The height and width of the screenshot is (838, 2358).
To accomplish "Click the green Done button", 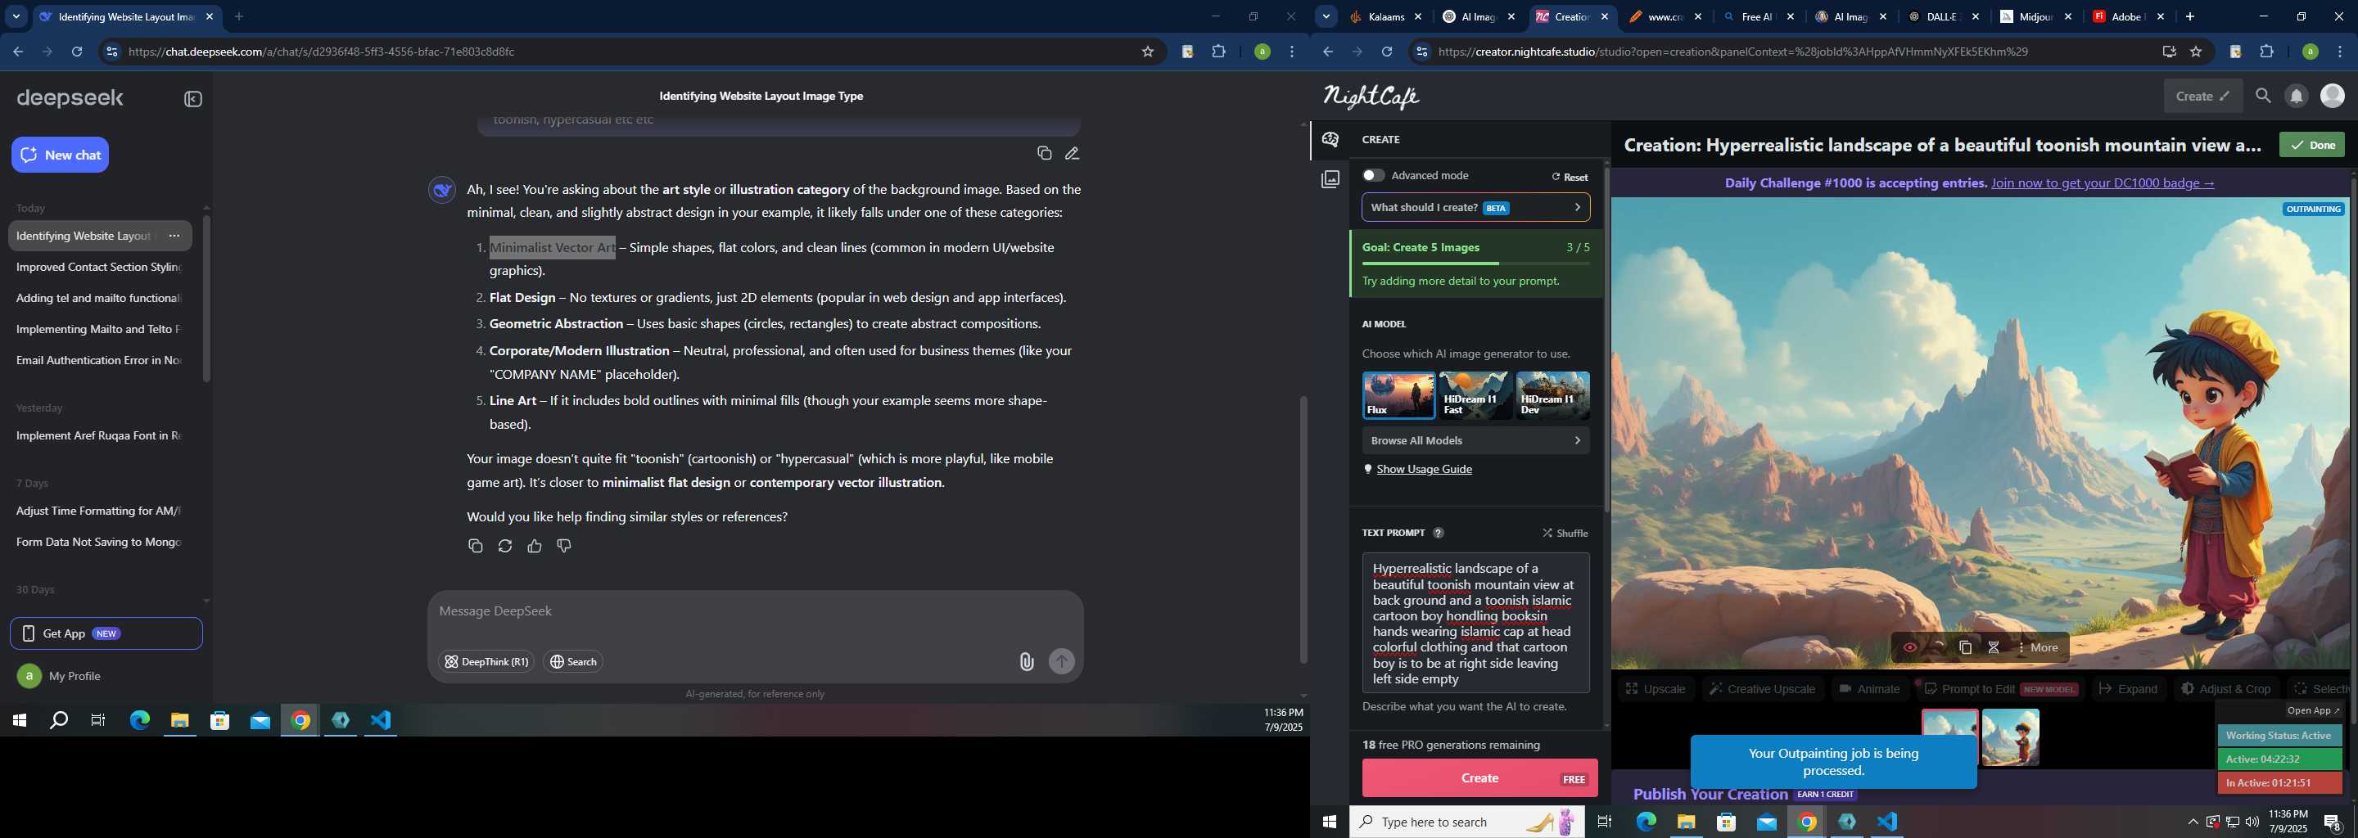I will pyautogui.click(x=2311, y=146).
